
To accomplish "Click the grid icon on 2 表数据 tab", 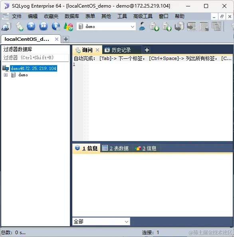I will [105, 148].
